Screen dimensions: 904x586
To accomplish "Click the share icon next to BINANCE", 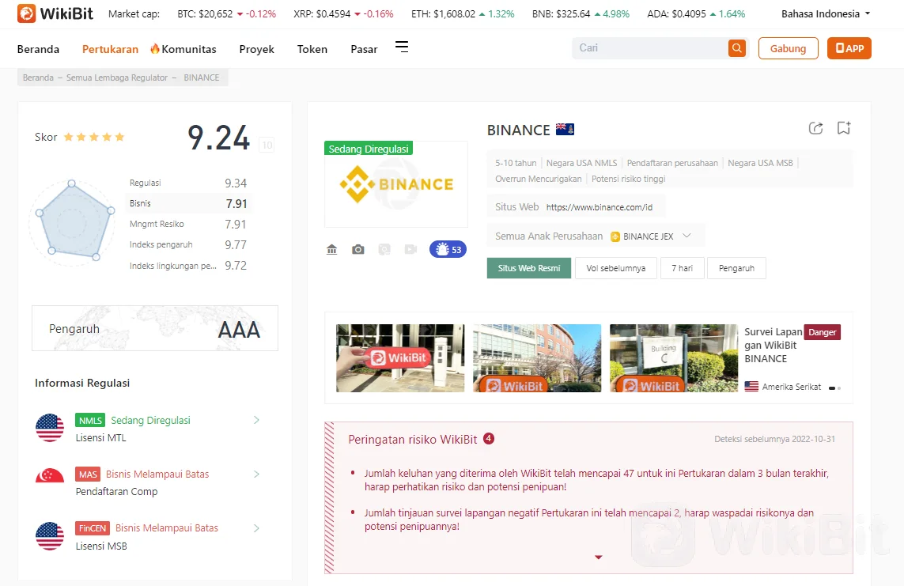I will pyautogui.click(x=815, y=128).
